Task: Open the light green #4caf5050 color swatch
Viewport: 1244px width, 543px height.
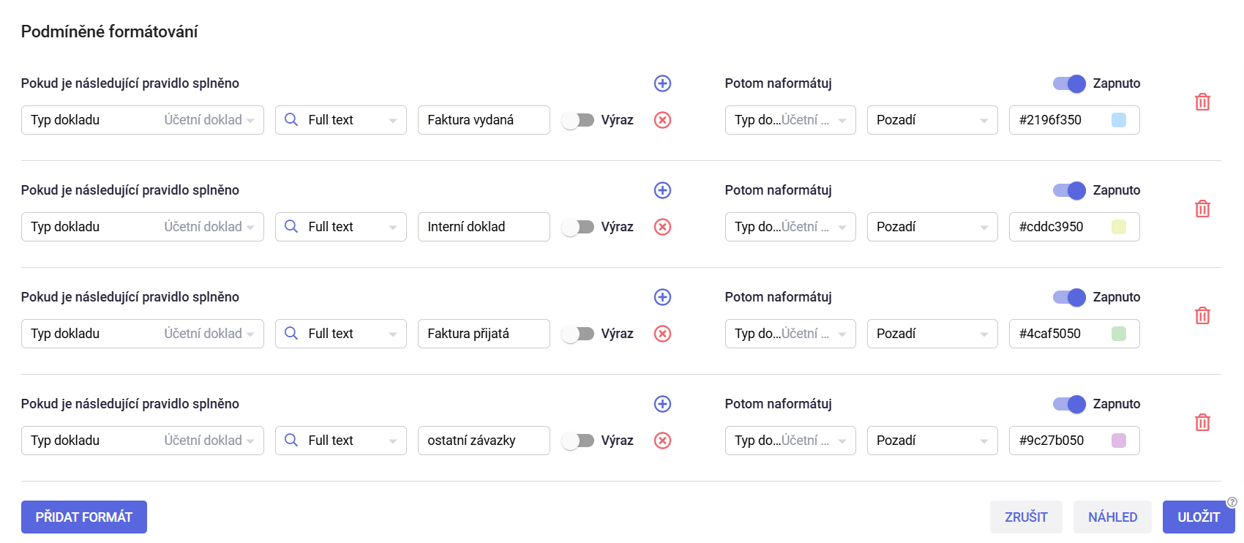Action: coord(1119,334)
